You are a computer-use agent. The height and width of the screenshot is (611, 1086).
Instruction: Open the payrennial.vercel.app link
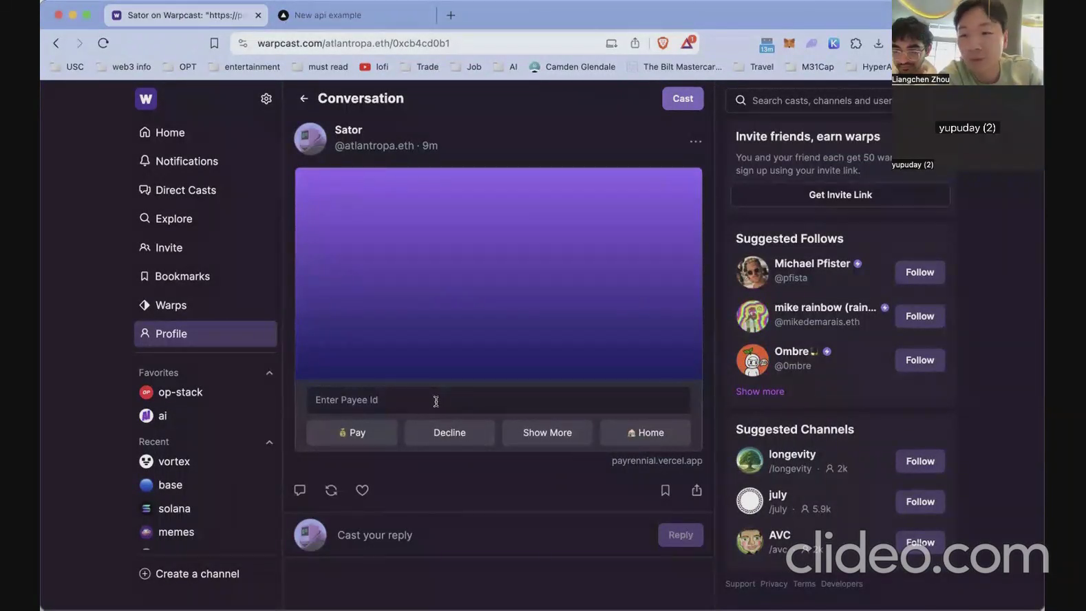[657, 461]
